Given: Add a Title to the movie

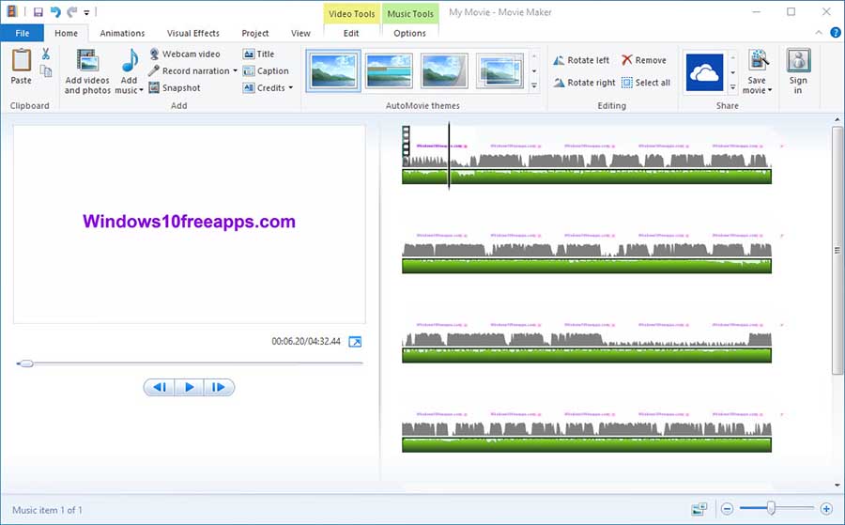Looking at the screenshot, I should coord(259,54).
